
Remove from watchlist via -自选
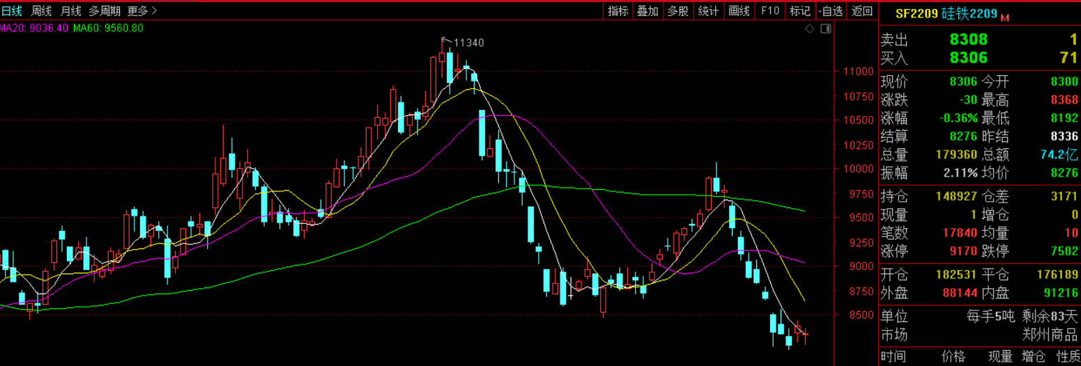(831, 11)
